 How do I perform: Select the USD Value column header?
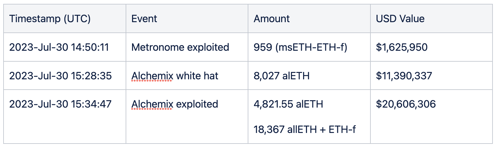pos(400,19)
